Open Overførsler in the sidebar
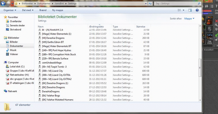The image size is (218, 114). tap(16, 21)
